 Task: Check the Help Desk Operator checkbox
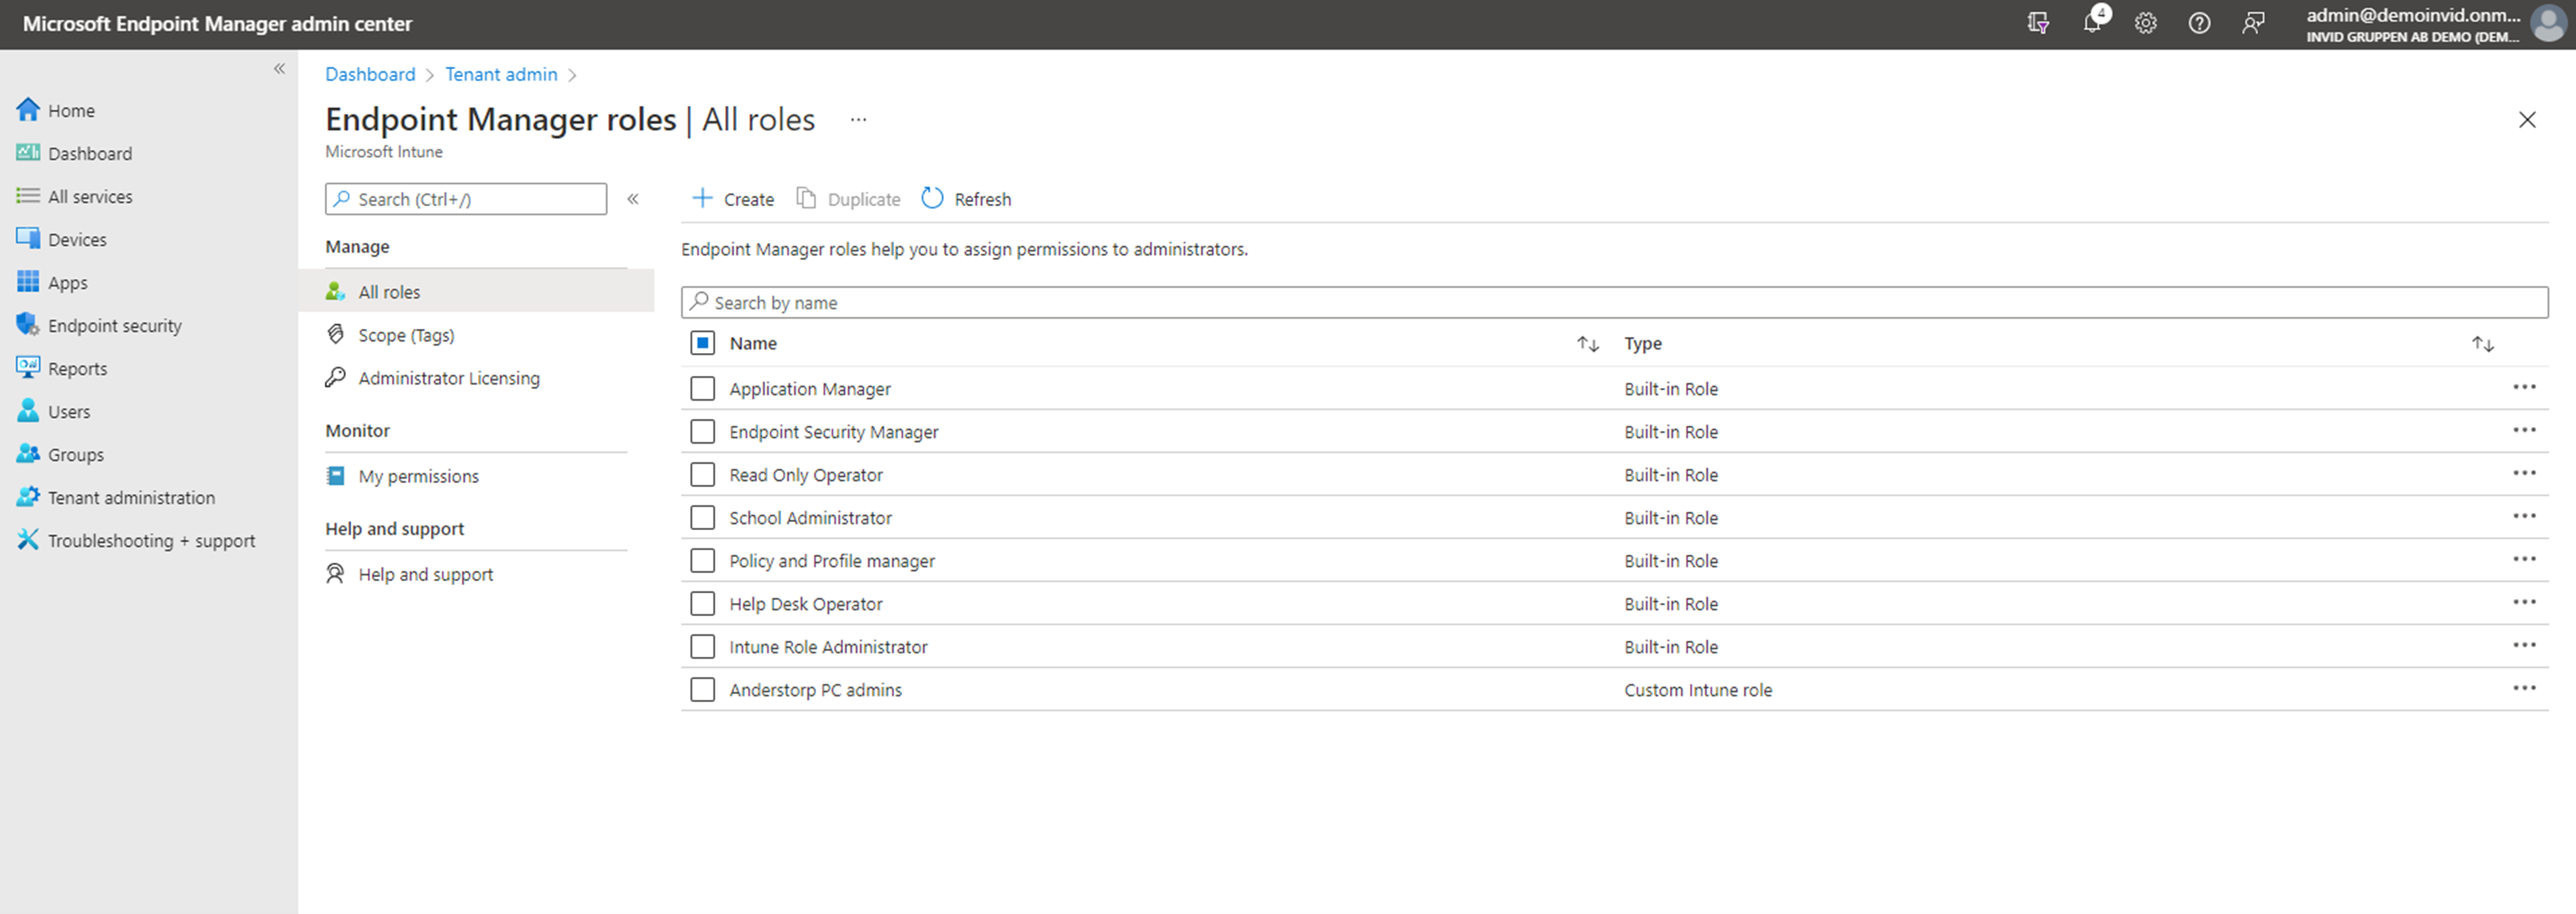click(x=703, y=603)
